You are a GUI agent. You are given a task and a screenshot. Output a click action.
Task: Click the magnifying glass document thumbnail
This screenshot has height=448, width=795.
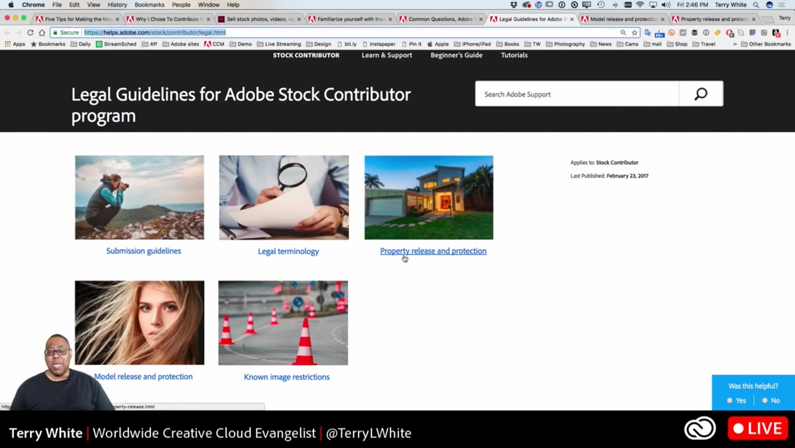(284, 197)
